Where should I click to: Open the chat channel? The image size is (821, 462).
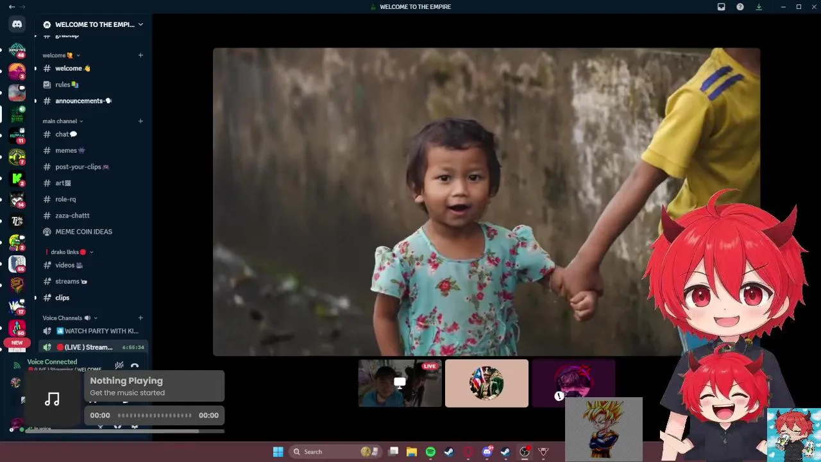pyautogui.click(x=93, y=134)
